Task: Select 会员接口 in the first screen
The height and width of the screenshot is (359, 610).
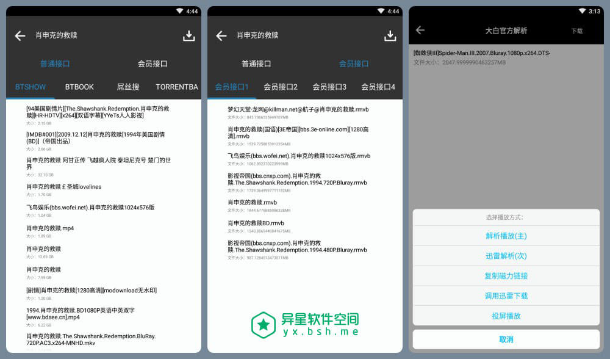Action: (x=152, y=63)
